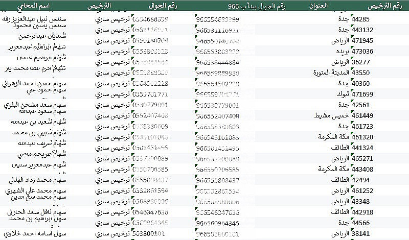Select license number cell 471945

coord(362,41)
